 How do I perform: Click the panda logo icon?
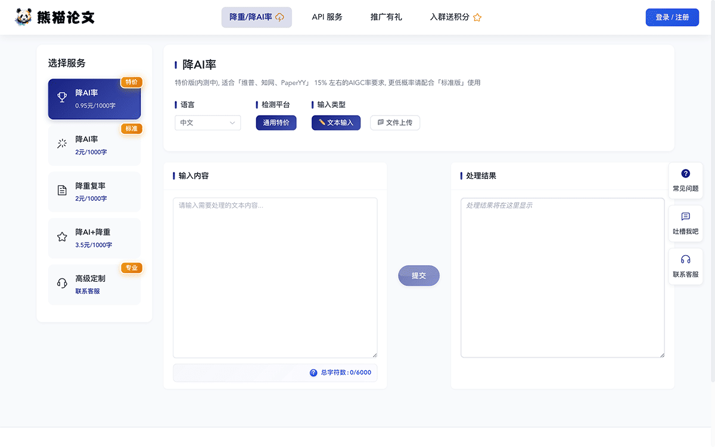coord(24,17)
